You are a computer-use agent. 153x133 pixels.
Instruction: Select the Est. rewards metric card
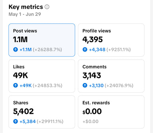click(111, 112)
